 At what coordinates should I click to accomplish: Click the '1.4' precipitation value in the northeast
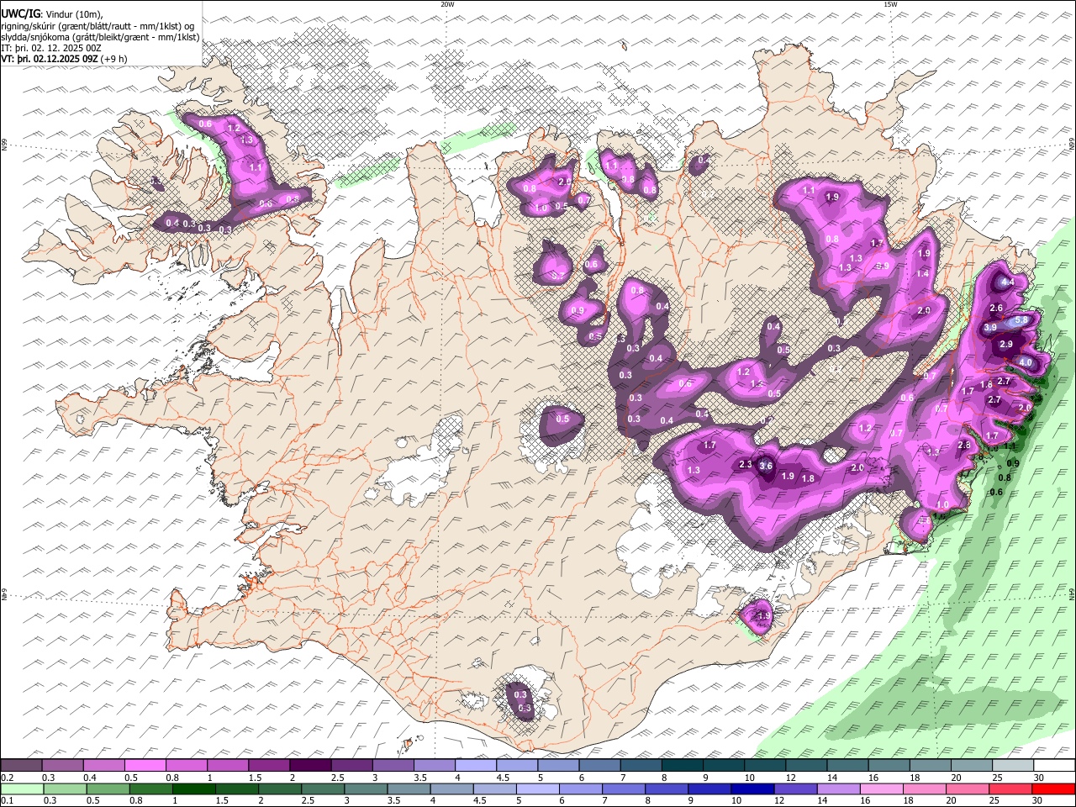click(923, 274)
